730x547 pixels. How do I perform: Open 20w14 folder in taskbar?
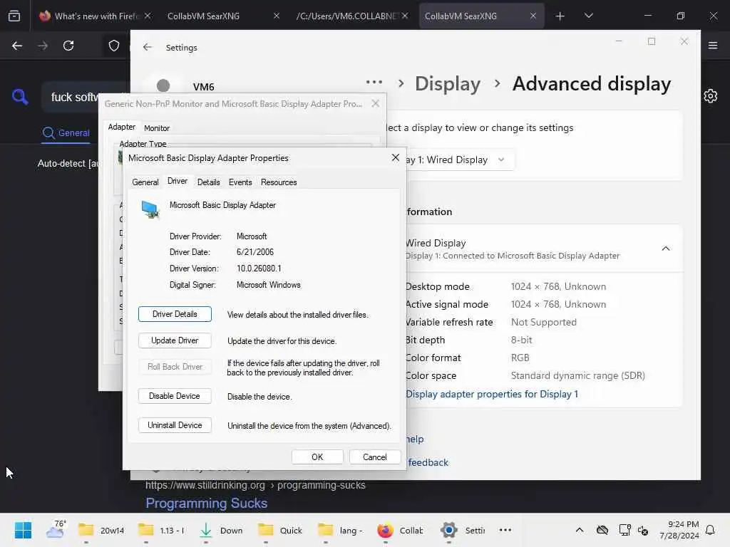tap(101, 530)
